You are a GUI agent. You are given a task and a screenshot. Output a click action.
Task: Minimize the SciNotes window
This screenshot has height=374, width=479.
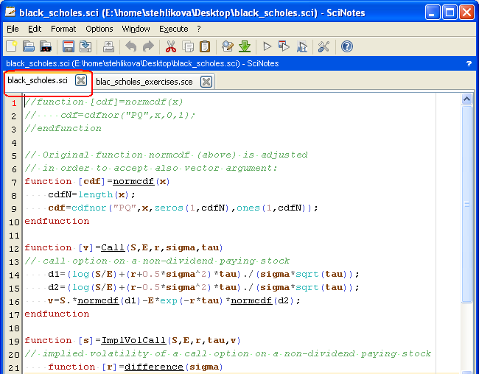tap(433, 13)
